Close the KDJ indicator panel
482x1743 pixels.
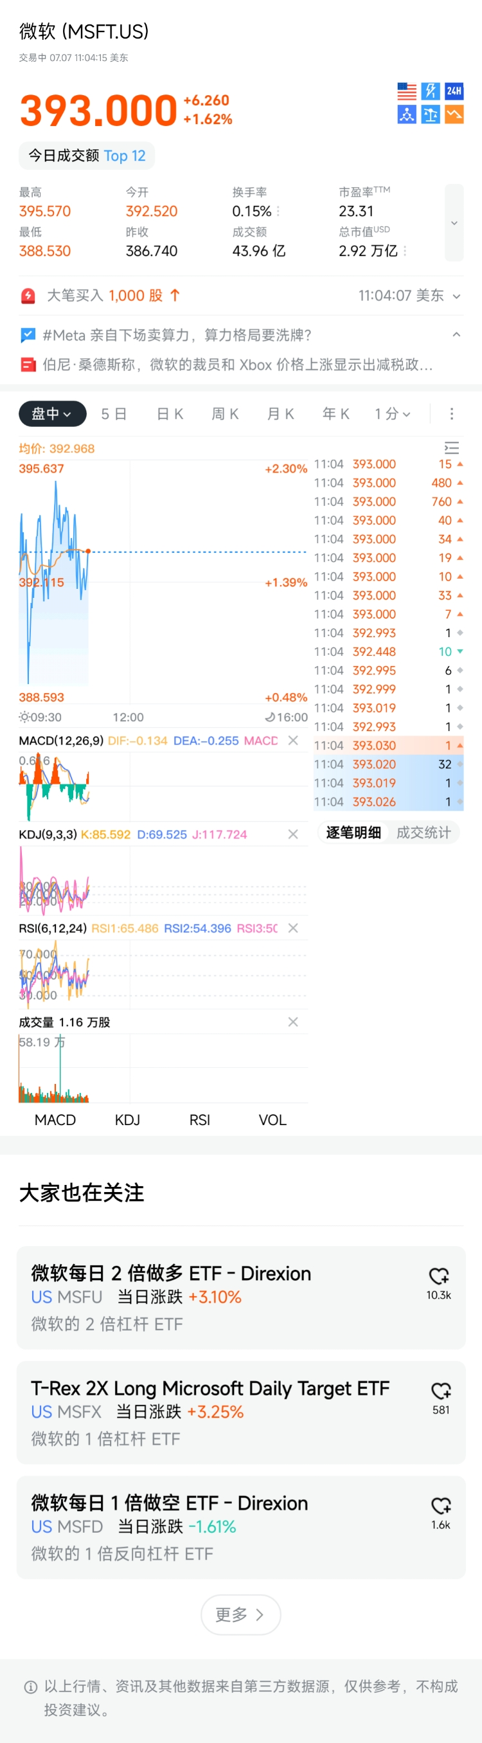[x=292, y=835]
